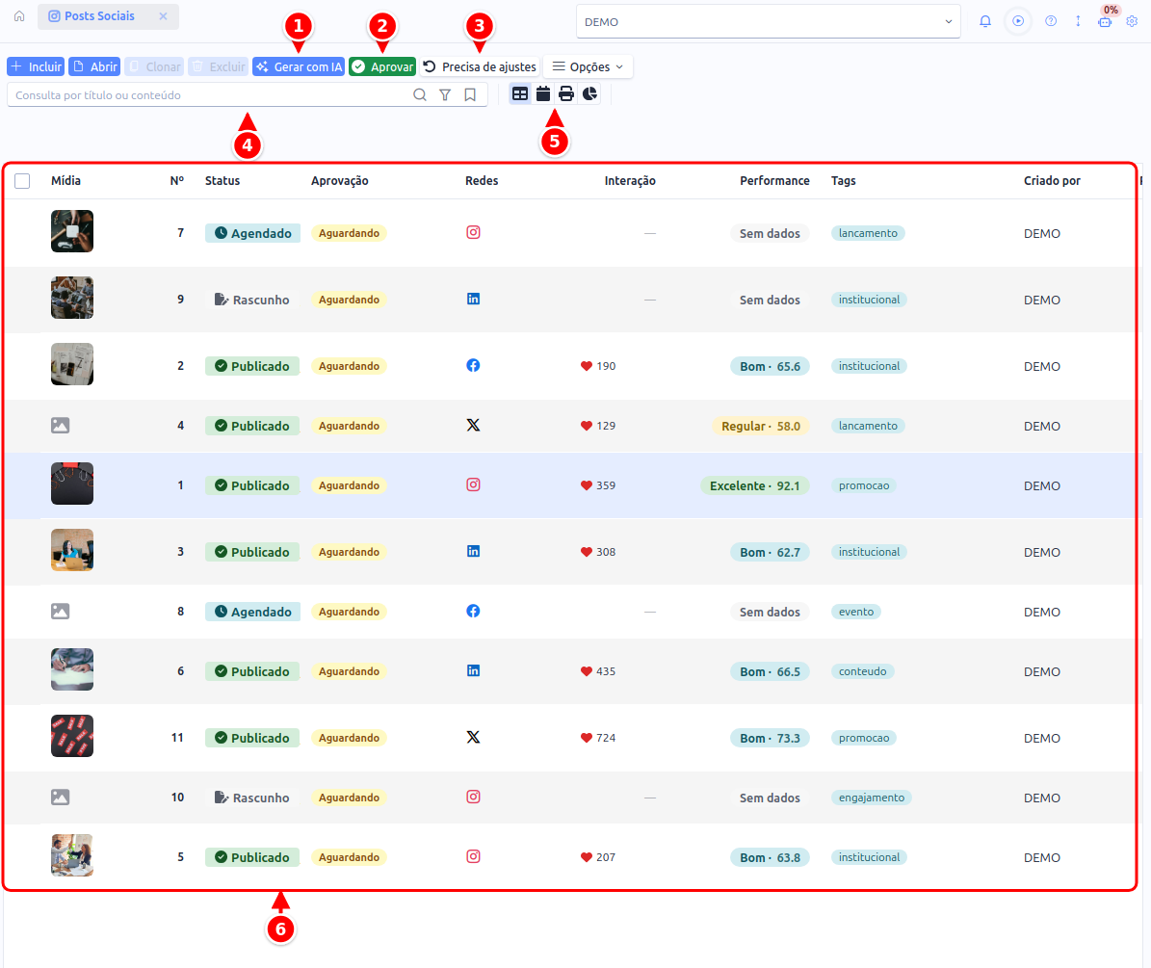This screenshot has height=968, width=1151.
Task: Click placeholder image icon in row 4
Action: coord(60,425)
